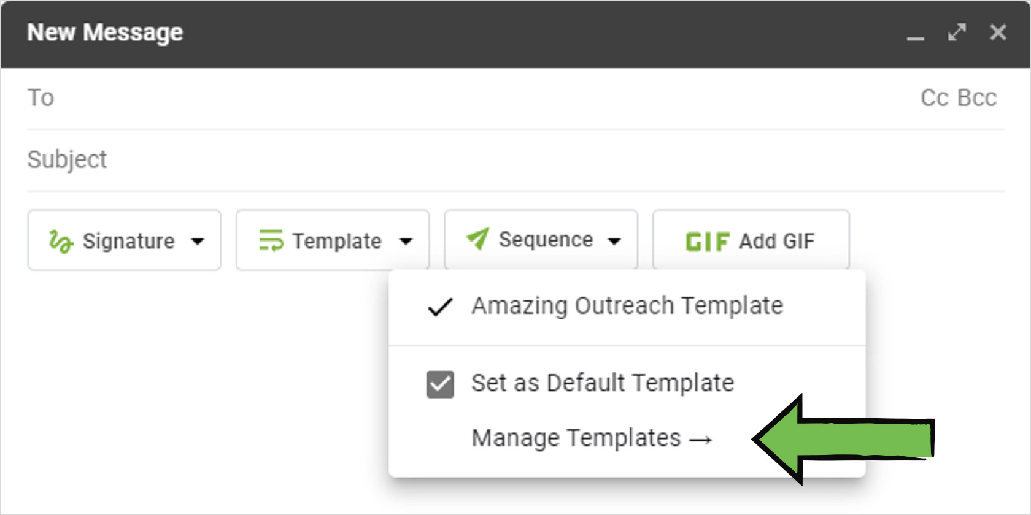1031x515 pixels.
Task: Click the green Signature squiggle icon
Action: coord(61,242)
